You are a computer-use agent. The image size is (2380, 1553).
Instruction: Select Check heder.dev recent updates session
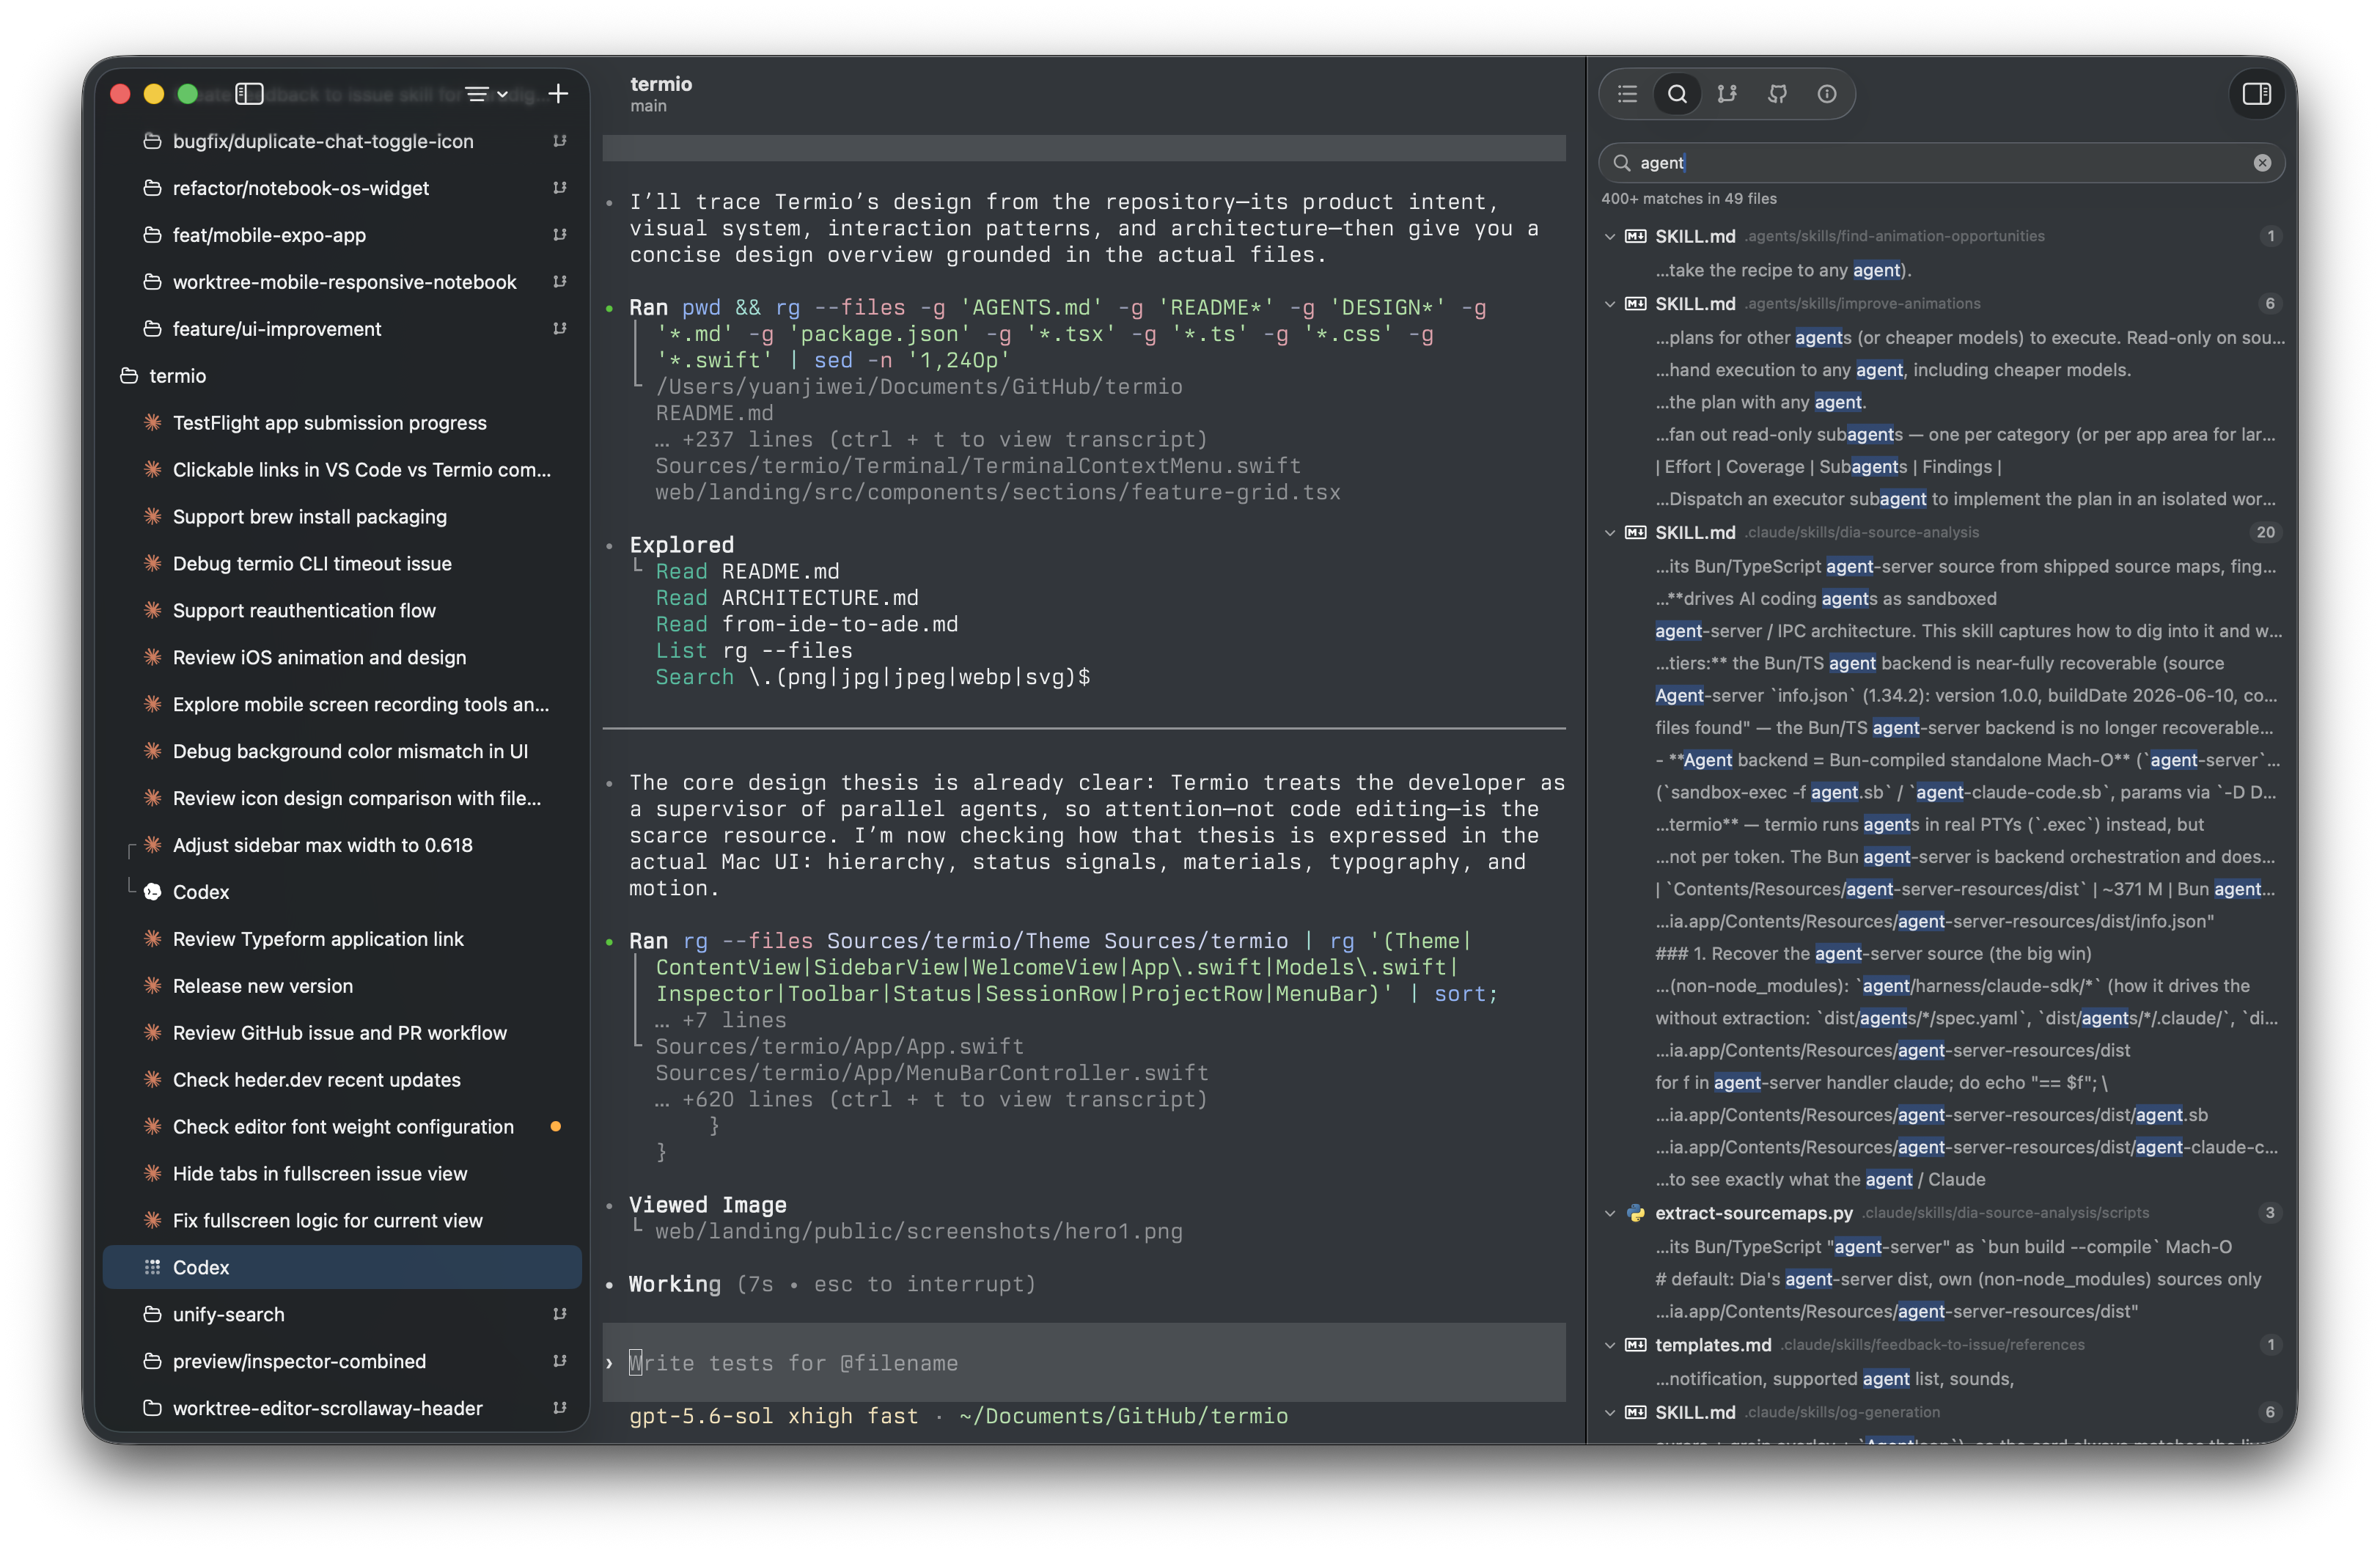(x=342, y=1080)
